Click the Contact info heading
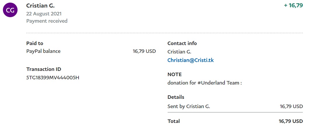 click(182, 43)
